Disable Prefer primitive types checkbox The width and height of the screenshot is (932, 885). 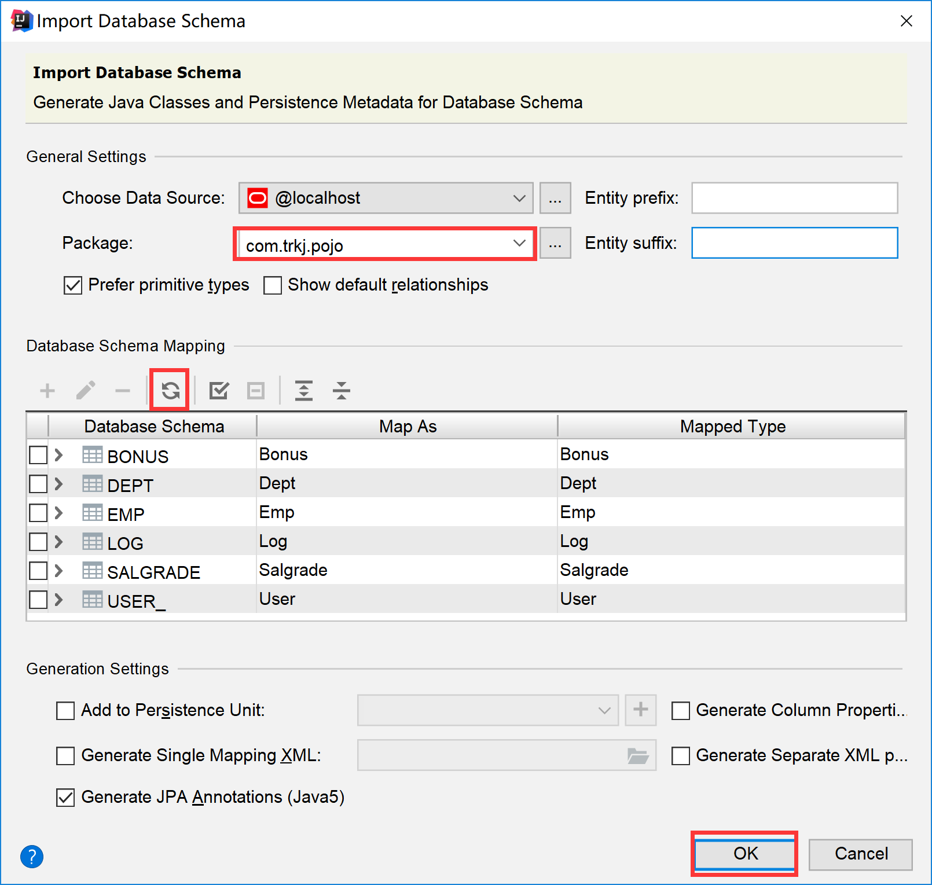pyautogui.click(x=73, y=285)
